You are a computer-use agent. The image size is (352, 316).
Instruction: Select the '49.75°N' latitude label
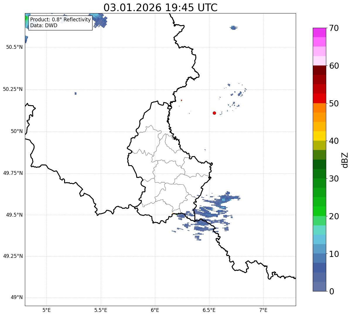(x=13, y=173)
